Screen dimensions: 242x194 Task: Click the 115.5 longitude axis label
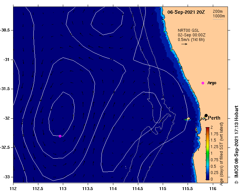tap(188, 189)
